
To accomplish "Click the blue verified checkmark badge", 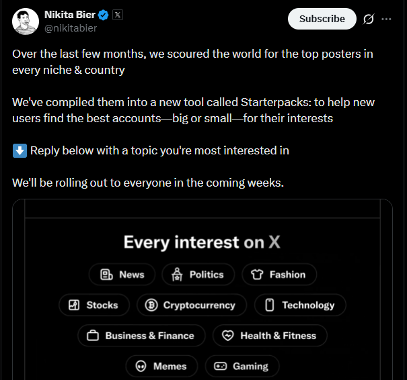I will pos(104,15).
